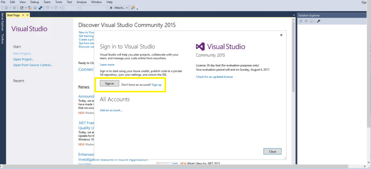This screenshot has width=371, height=169.
Task: Click the New Project toolbar icon
Action: click(x=21, y=8)
